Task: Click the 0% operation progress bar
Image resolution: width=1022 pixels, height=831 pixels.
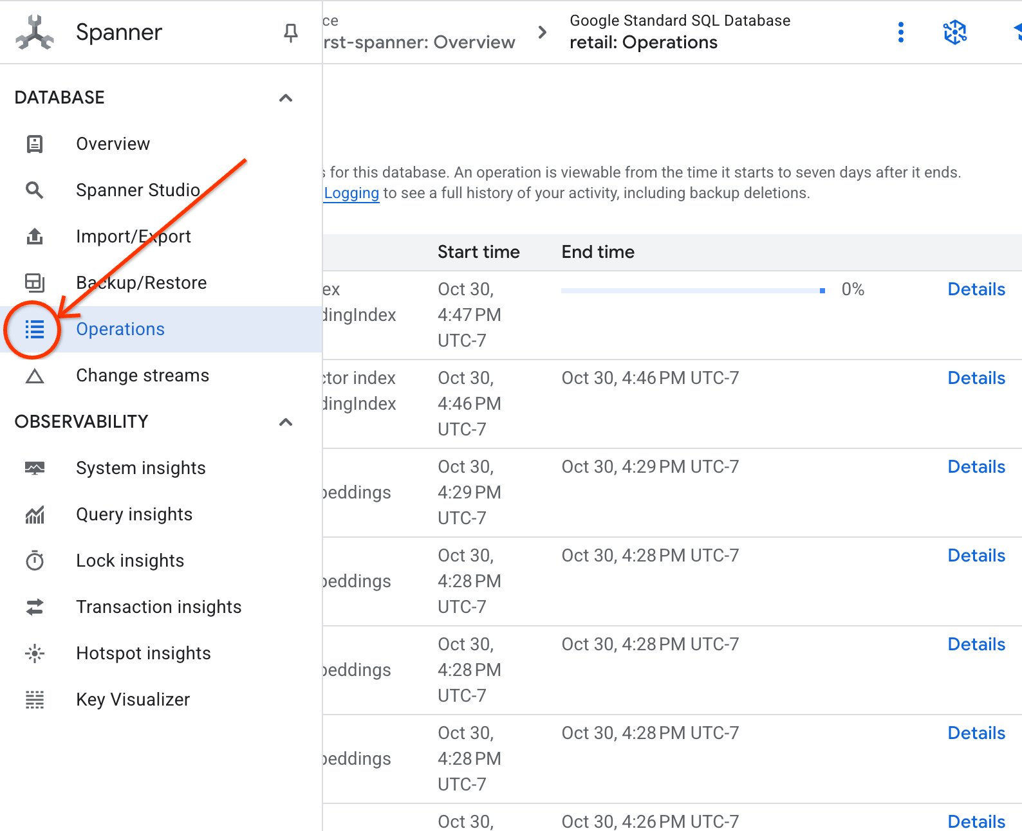Action: 692,291
